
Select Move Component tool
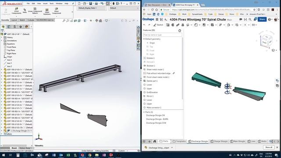[x=57, y=11]
